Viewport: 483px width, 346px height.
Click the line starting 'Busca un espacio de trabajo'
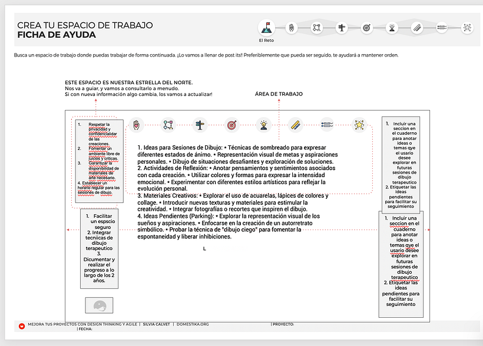click(206, 55)
